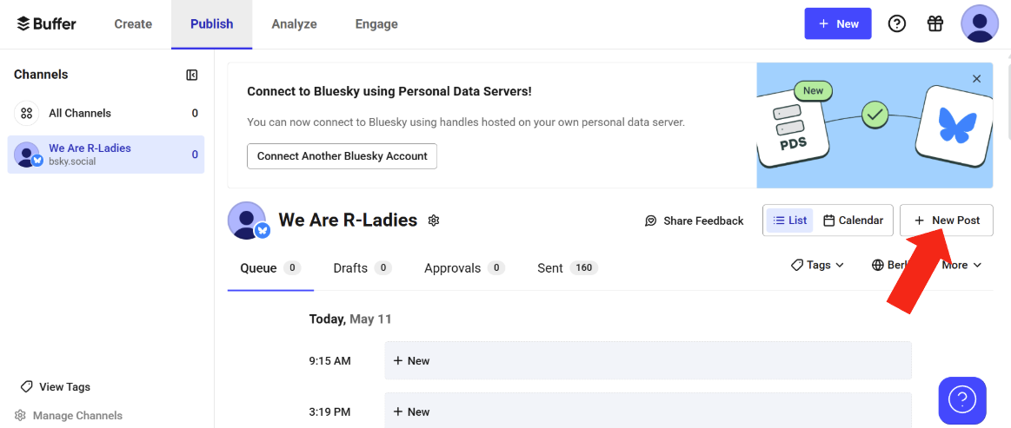Viewport: 1011px width, 428px height.
Task: Add new post at 9:15 AM slot
Action: click(648, 360)
